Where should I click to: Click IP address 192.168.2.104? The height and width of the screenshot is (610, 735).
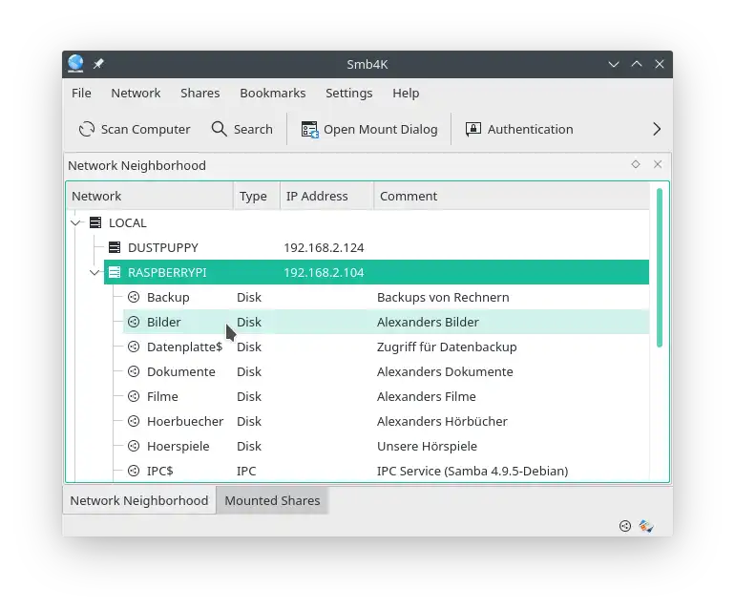tap(324, 272)
